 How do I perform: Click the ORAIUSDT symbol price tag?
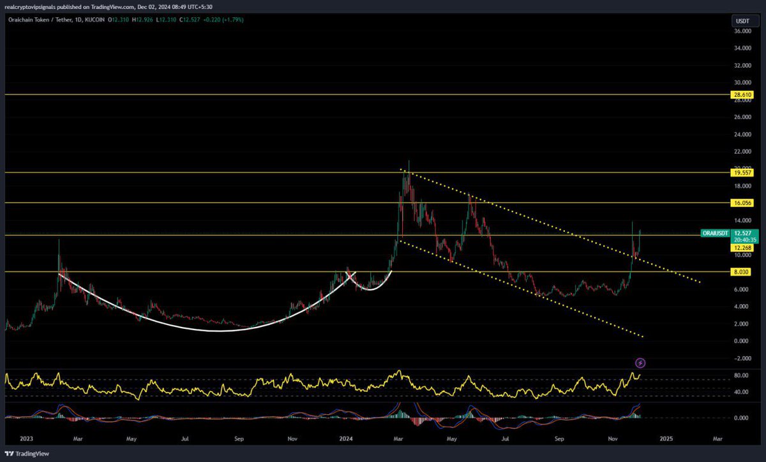tap(716, 233)
